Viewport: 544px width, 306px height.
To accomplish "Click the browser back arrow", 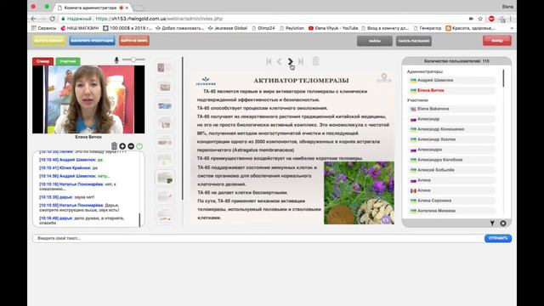I will click(x=33, y=19).
